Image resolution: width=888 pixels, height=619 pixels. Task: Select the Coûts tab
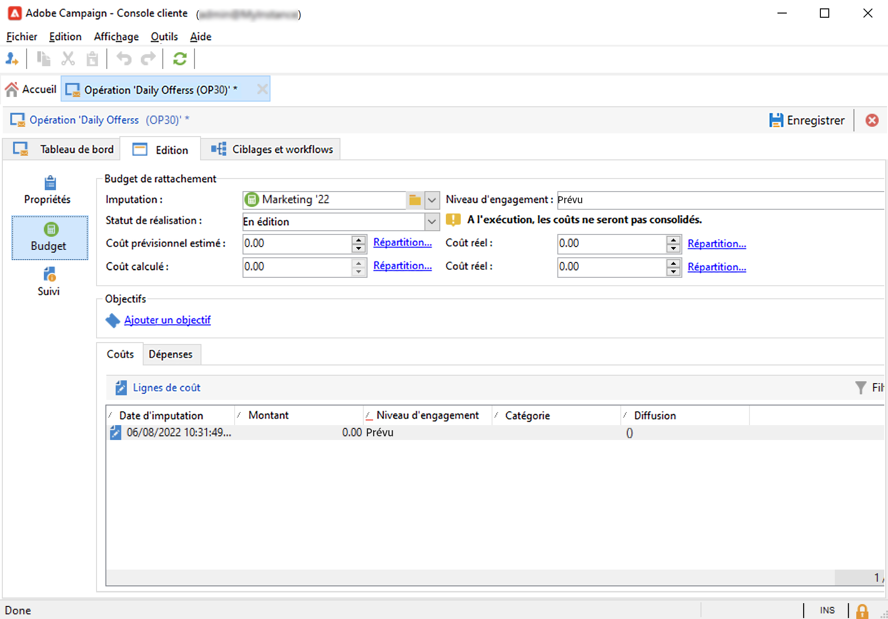[120, 354]
